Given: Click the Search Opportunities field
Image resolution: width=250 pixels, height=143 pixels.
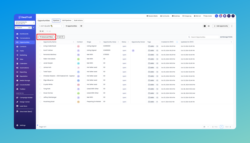Looking at the screenshot, I should coord(203,37).
